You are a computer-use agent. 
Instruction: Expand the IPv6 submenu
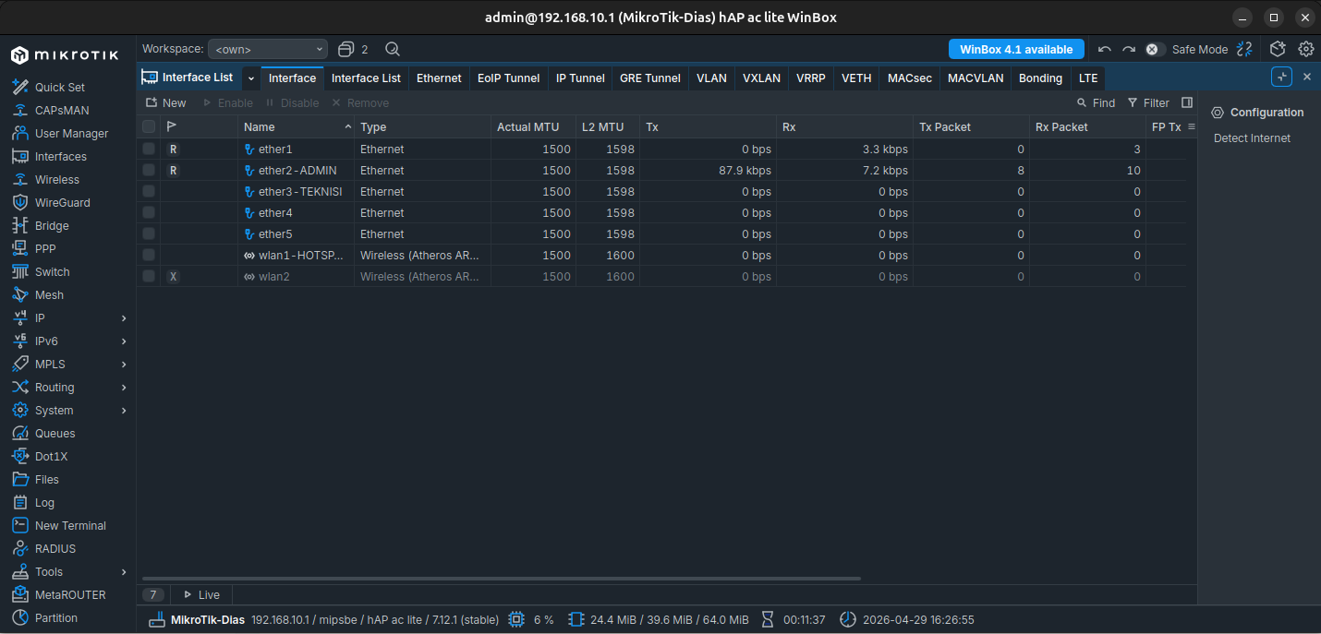point(124,341)
